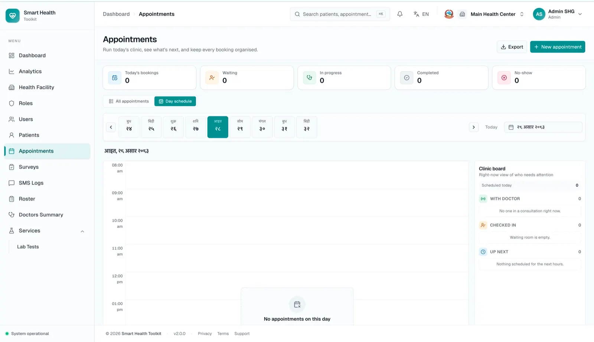
Task: Open Health Facility in the sidebar
Action: tap(47, 87)
